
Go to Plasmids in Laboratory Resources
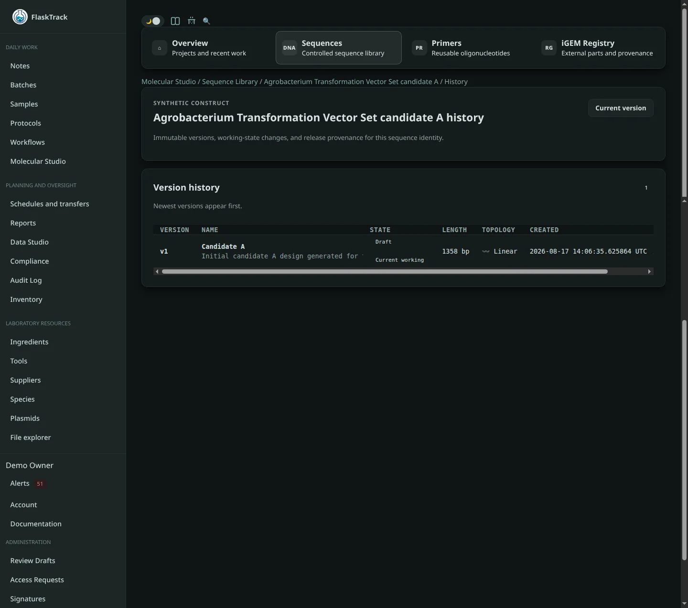(25, 418)
